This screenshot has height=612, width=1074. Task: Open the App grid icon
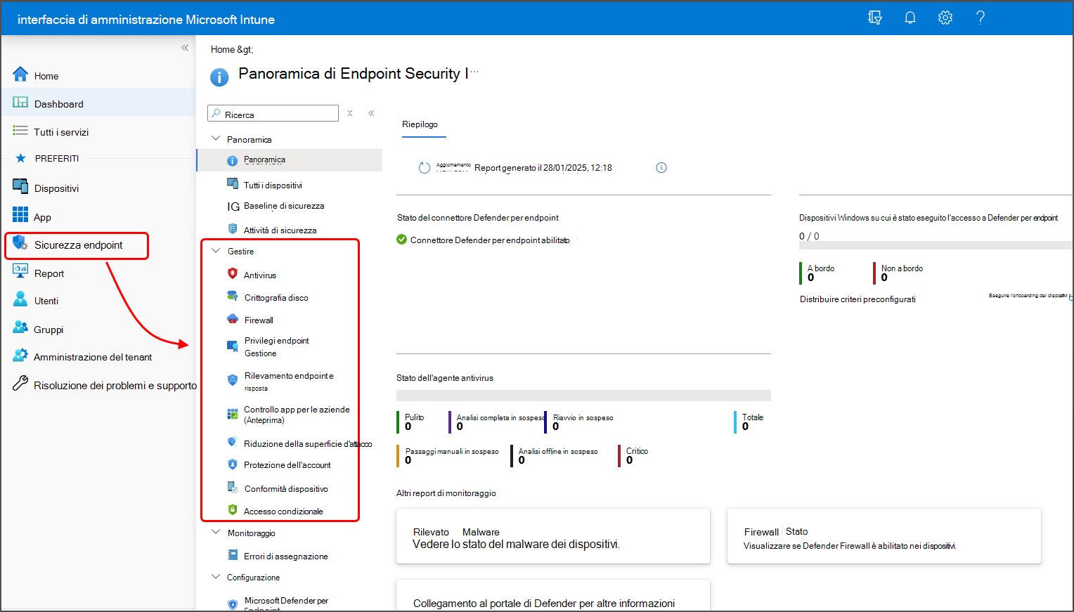(x=20, y=214)
